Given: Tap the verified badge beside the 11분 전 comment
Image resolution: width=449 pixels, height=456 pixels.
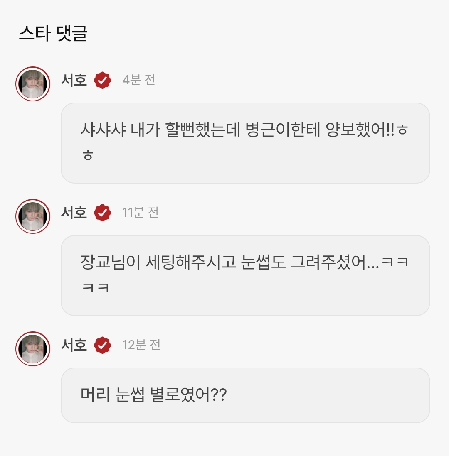Looking at the screenshot, I should 102,213.
